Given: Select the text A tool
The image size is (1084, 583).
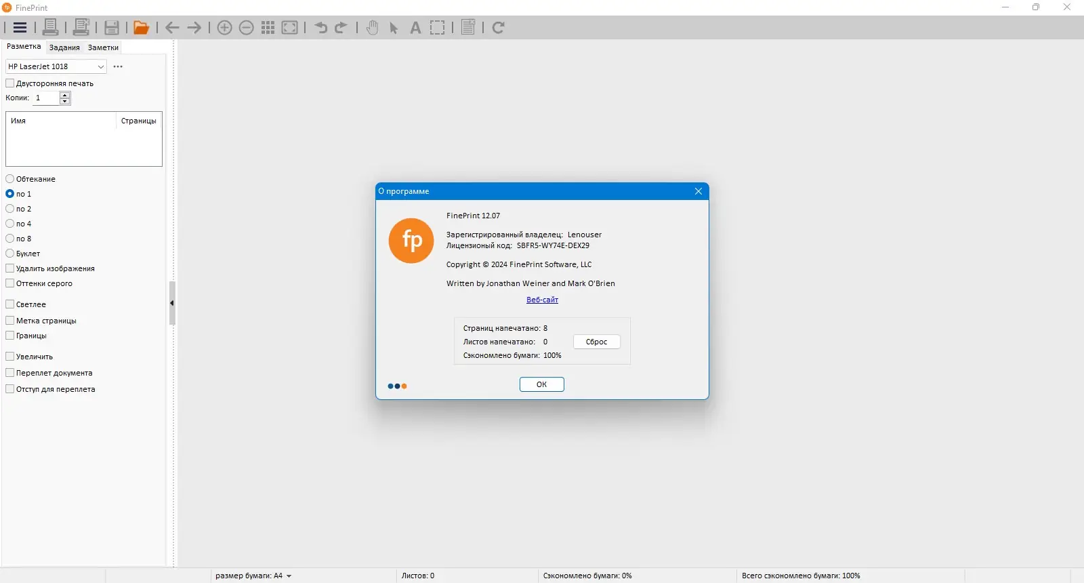Looking at the screenshot, I should [x=415, y=28].
